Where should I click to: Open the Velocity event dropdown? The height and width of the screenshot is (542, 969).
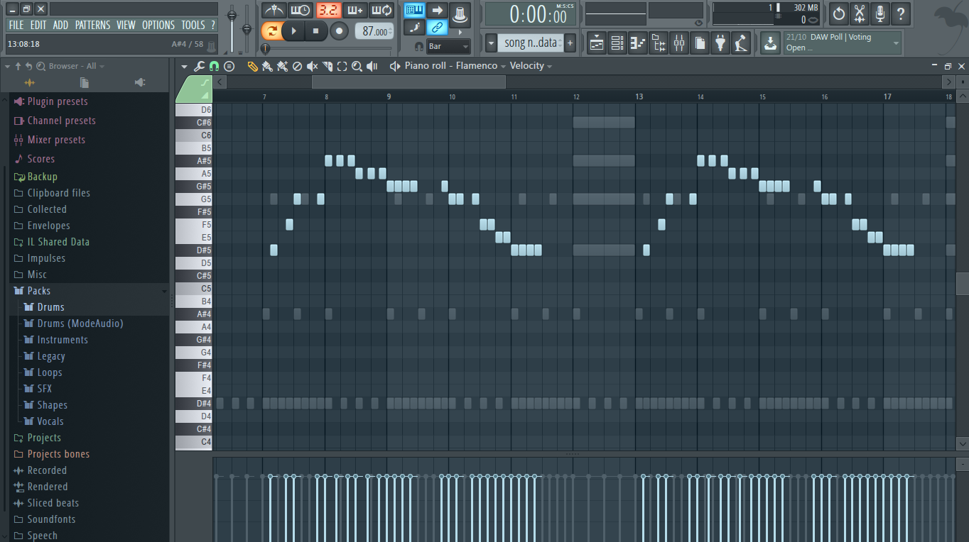pyautogui.click(x=531, y=66)
